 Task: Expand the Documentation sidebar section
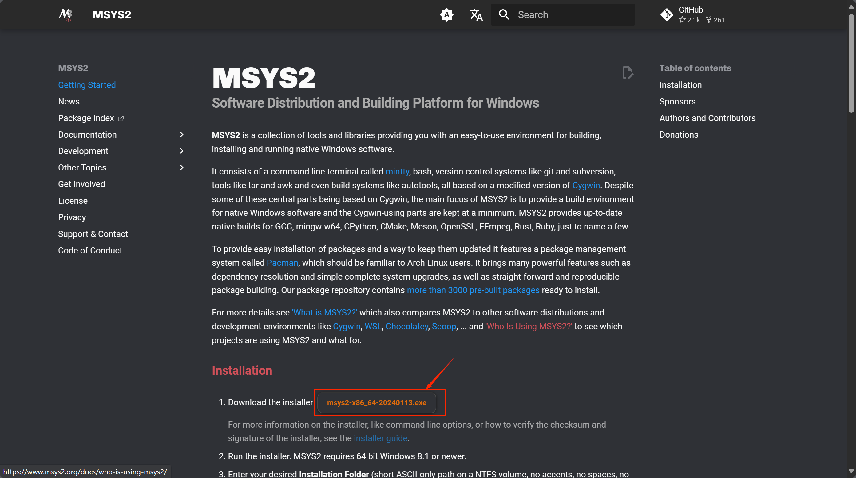click(181, 135)
